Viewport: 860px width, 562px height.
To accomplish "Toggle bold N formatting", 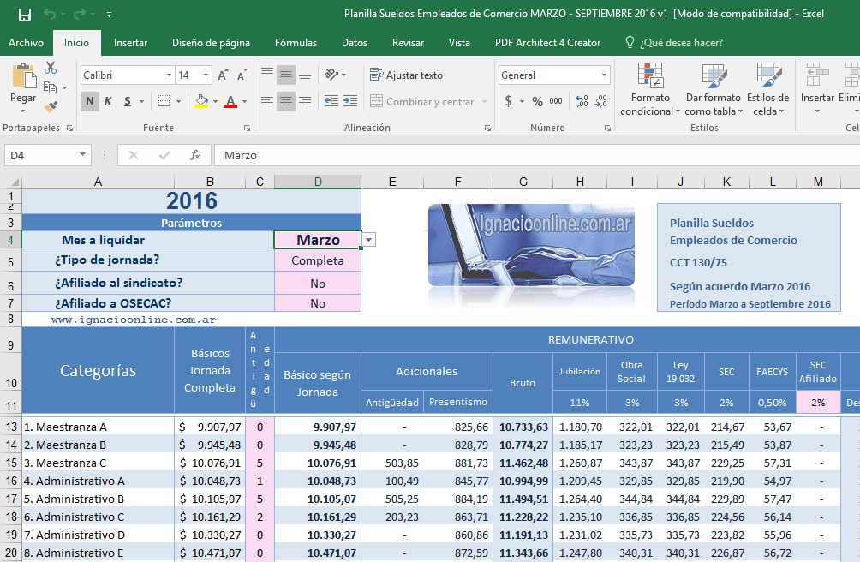I will (90, 101).
